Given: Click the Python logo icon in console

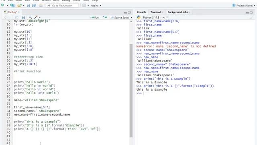Looking at the screenshot, I should pyautogui.click(x=139, y=17).
